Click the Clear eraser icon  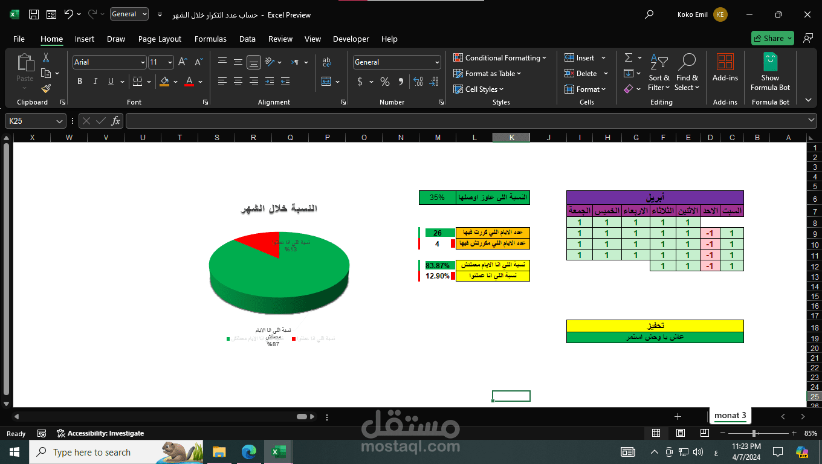tap(629, 89)
